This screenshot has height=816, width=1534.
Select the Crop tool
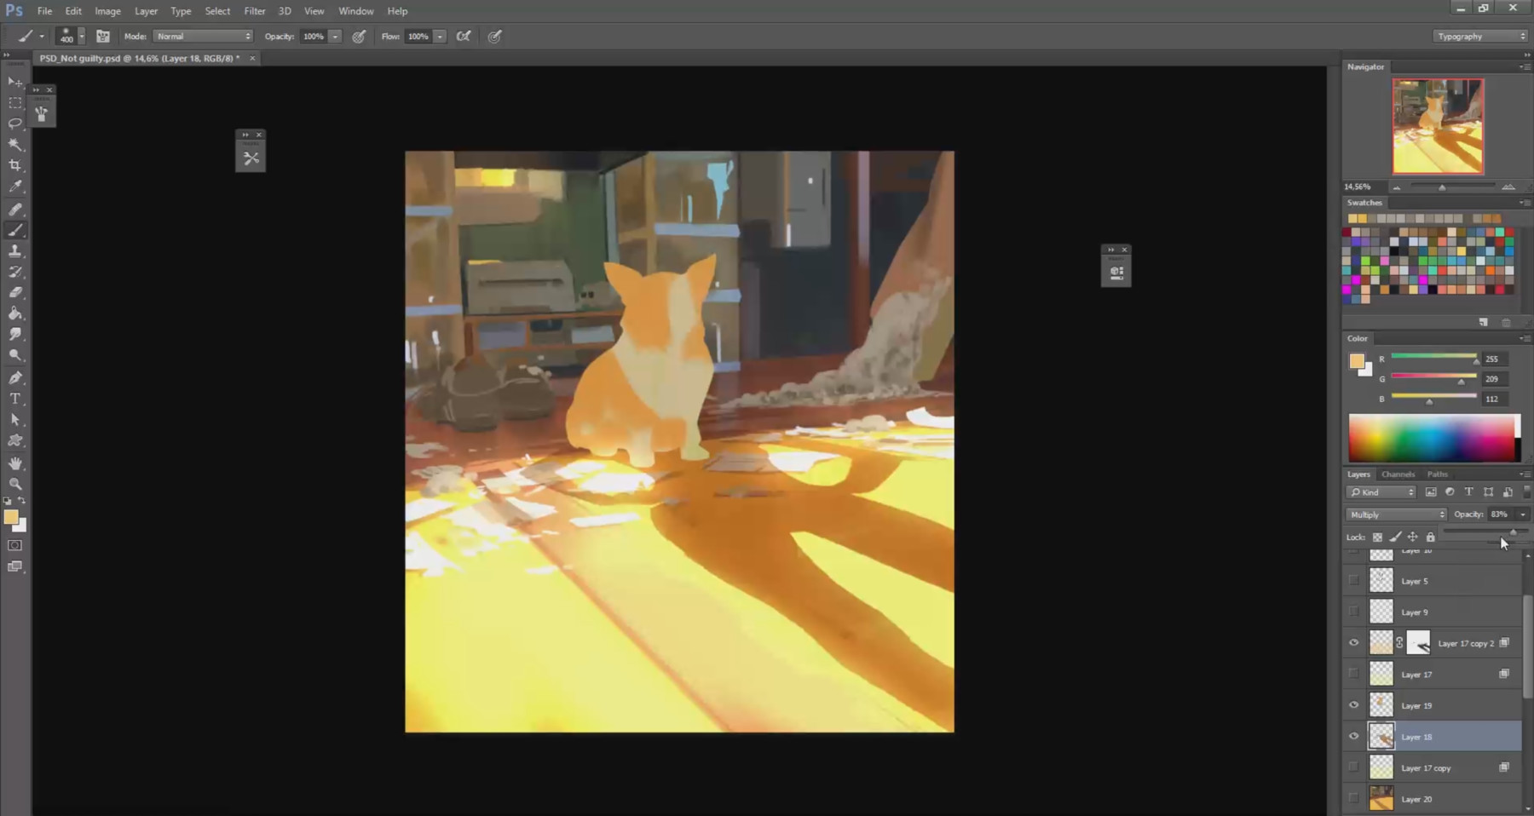click(15, 165)
